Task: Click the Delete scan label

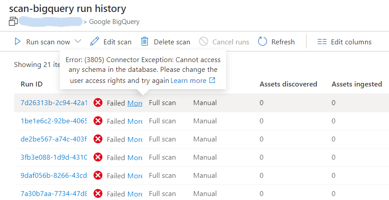Action: (172, 42)
